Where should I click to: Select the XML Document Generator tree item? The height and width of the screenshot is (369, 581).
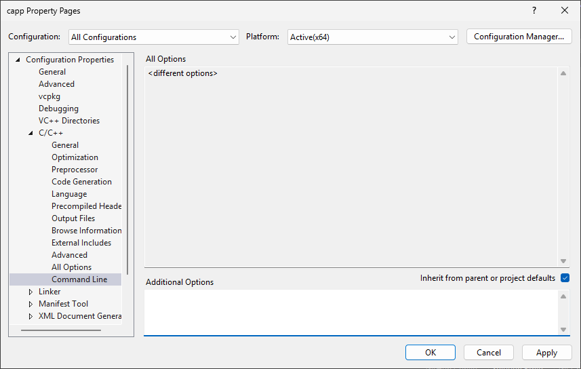[x=80, y=316]
